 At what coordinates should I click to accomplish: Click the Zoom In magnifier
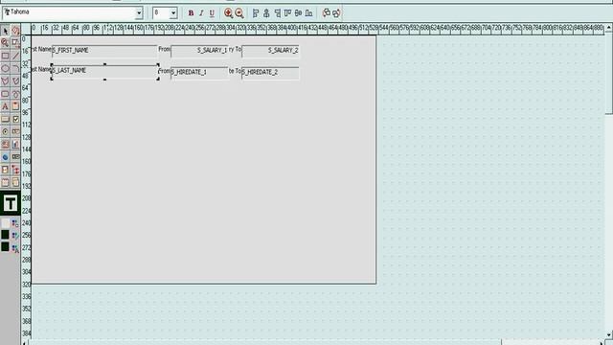[228, 13]
